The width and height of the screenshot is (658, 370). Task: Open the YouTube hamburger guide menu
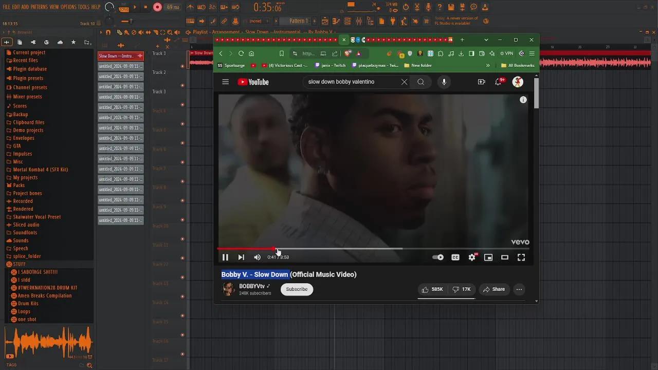pos(225,82)
